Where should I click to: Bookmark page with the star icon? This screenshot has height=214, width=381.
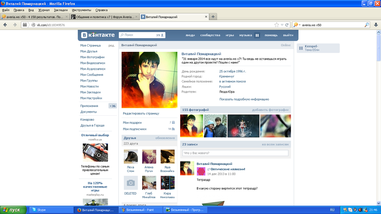click(277, 25)
